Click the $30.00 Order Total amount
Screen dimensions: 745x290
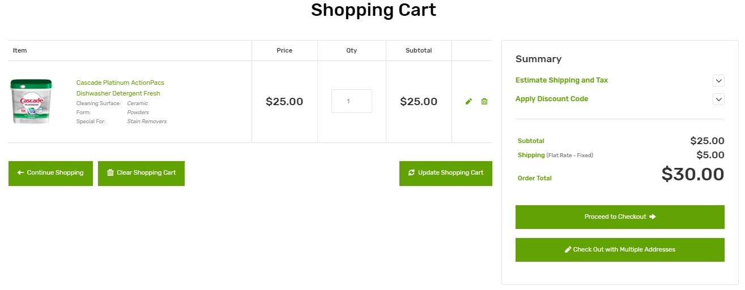692,174
